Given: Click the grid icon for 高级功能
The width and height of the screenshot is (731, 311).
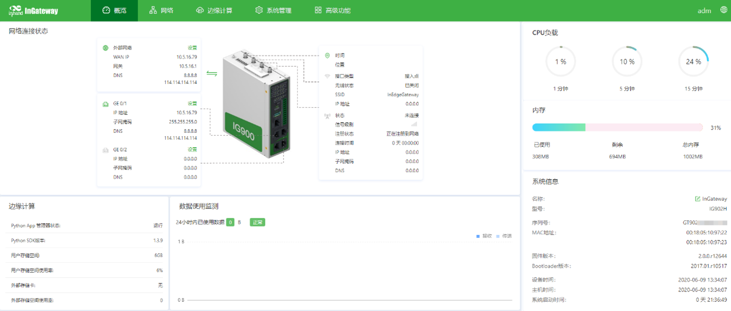Looking at the screenshot, I should (x=318, y=10).
